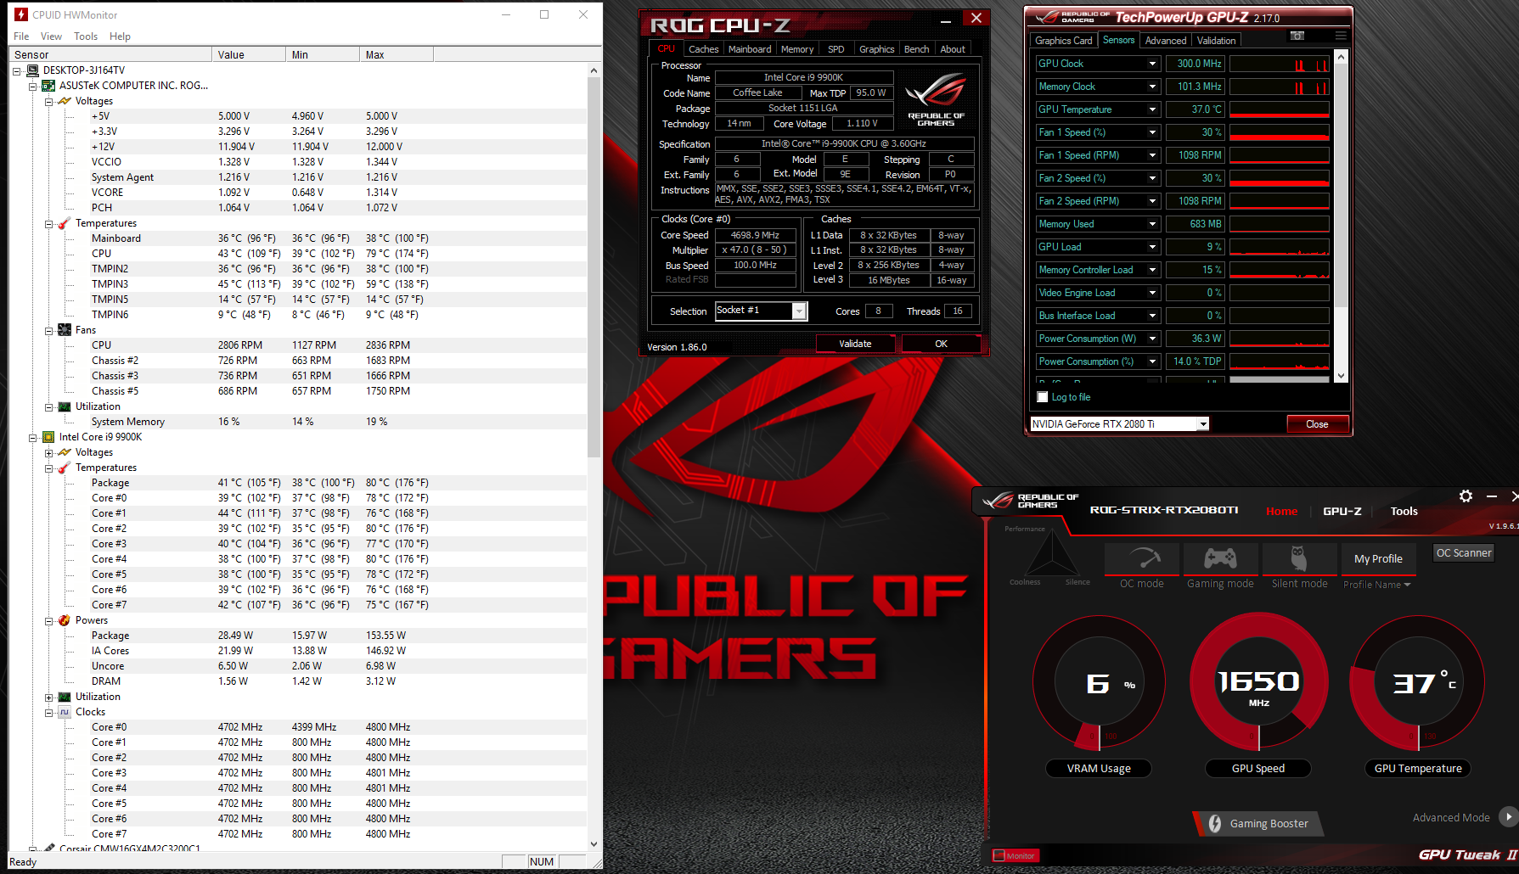This screenshot has height=874, width=1519.
Task: Collapse the DESKTOP-3J164TV tree node
Action: click(17, 71)
